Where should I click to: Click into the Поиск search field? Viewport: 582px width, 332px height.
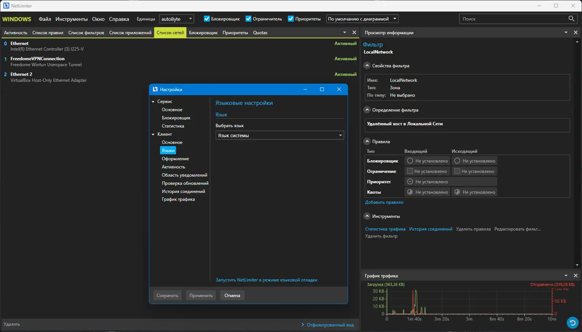pos(513,19)
